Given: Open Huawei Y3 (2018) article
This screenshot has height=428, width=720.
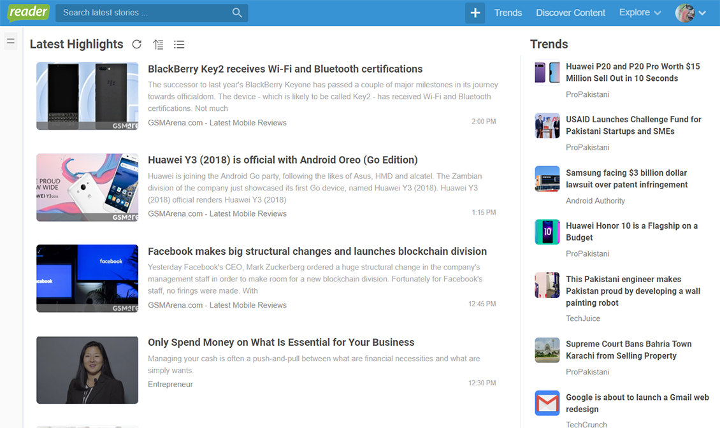Looking at the screenshot, I should pyautogui.click(x=283, y=160).
